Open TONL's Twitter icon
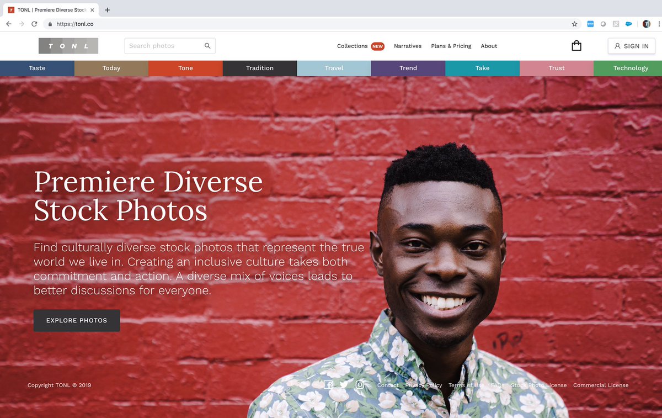This screenshot has width=662, height=418. click(x=344, y=385)
